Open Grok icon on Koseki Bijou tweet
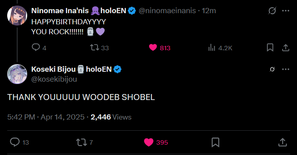 point(272,69)
